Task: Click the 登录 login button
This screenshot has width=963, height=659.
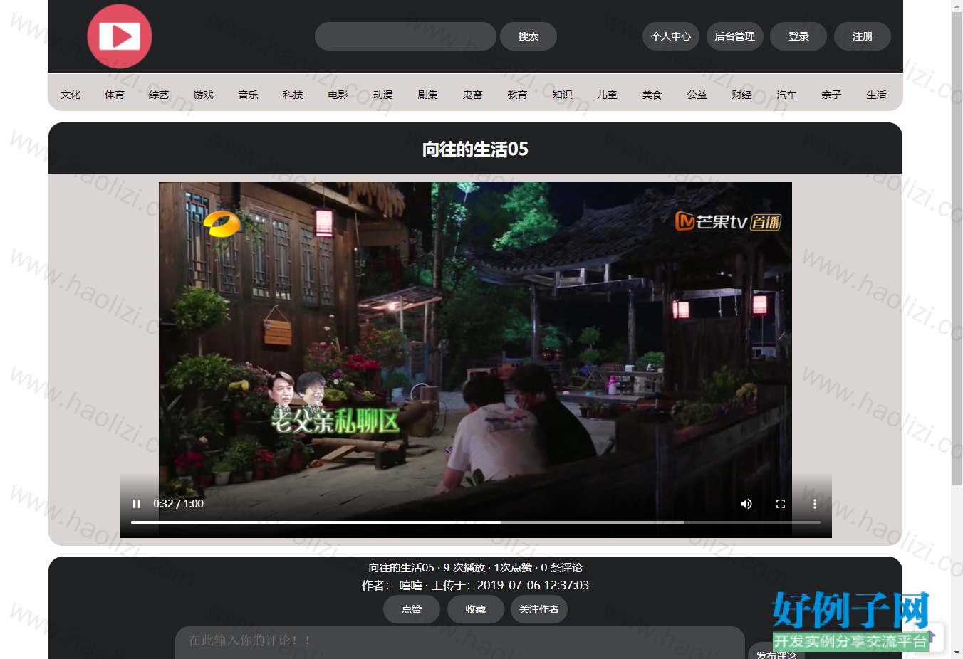Action: (x=798, y=36)
